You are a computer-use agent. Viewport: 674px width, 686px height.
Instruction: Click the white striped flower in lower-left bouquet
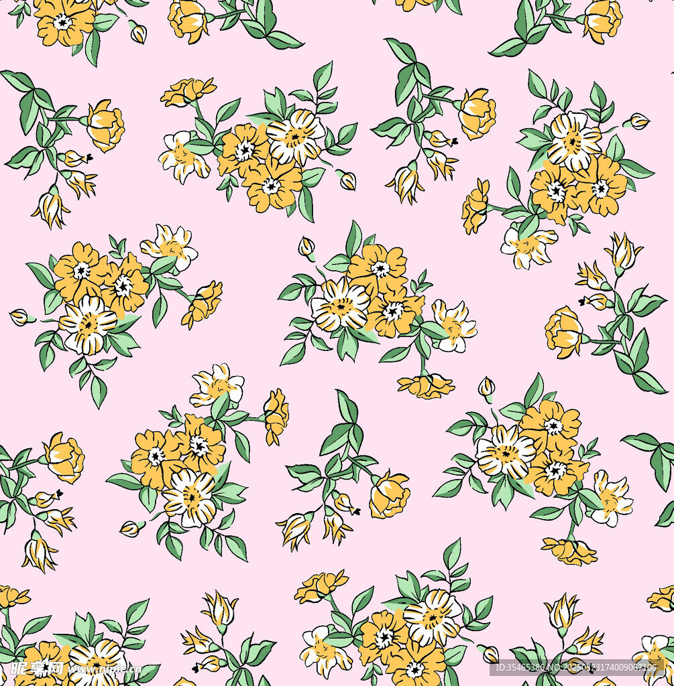pos(190,496)
